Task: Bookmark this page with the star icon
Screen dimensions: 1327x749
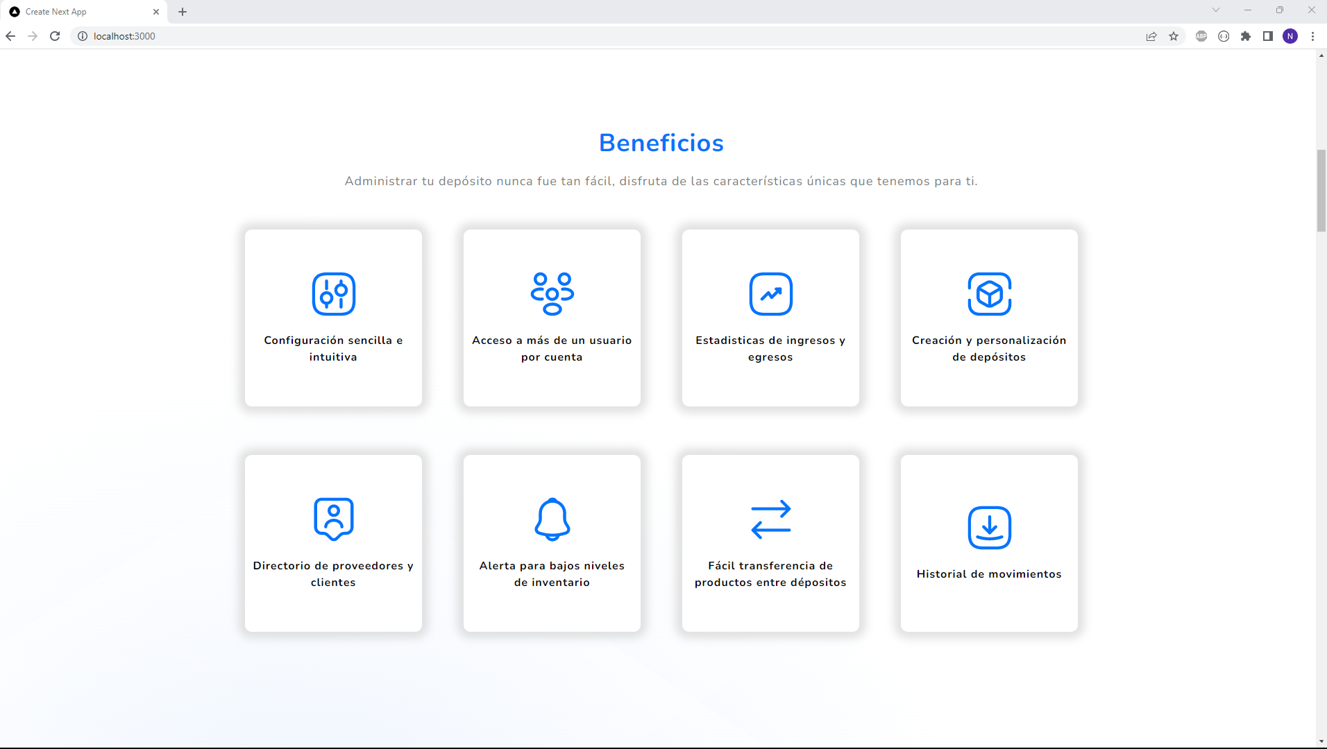Action: pos(1174,36)
